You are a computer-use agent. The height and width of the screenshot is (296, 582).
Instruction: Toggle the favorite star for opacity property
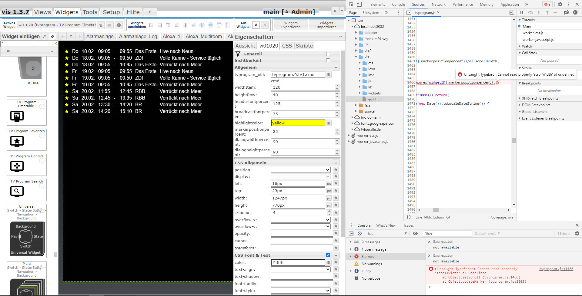pos(336,233)
